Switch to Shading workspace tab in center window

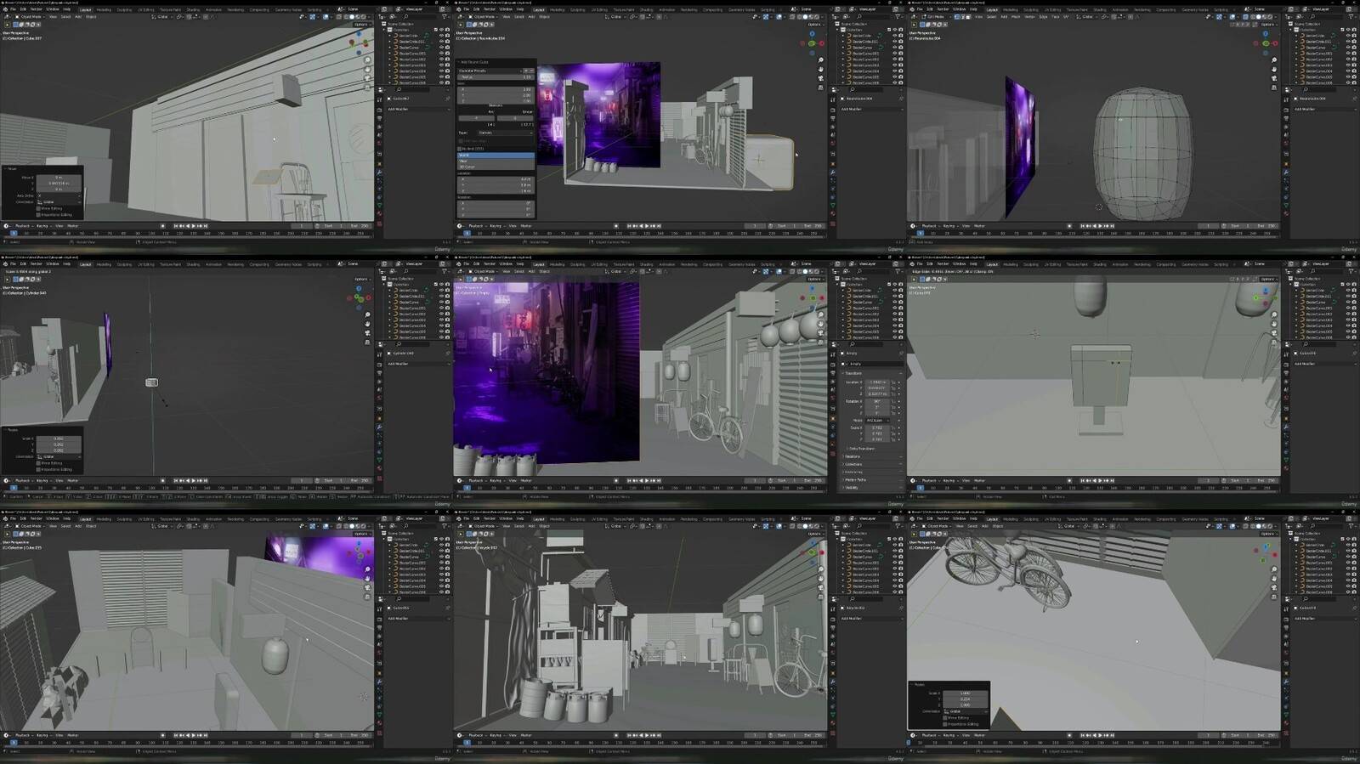coord(646,264)
